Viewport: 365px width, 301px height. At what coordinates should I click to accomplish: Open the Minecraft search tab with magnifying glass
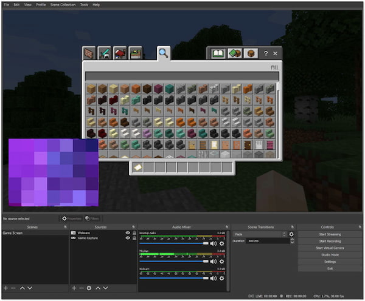163,53
